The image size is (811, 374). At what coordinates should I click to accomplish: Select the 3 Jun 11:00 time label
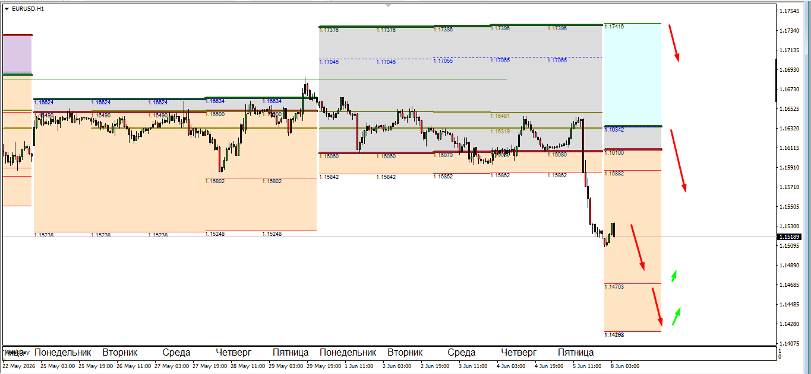[474, 366]
